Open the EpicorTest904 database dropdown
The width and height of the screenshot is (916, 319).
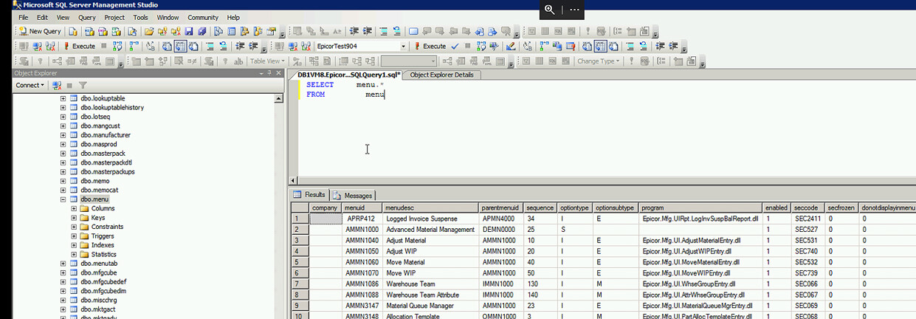(x=402, y=46)
